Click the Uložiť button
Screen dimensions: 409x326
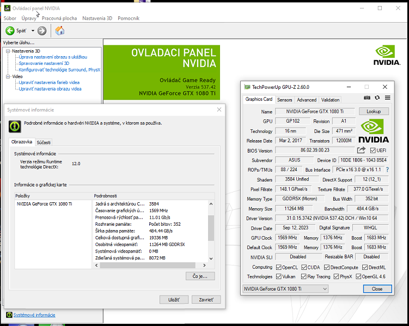pos(174,300)
